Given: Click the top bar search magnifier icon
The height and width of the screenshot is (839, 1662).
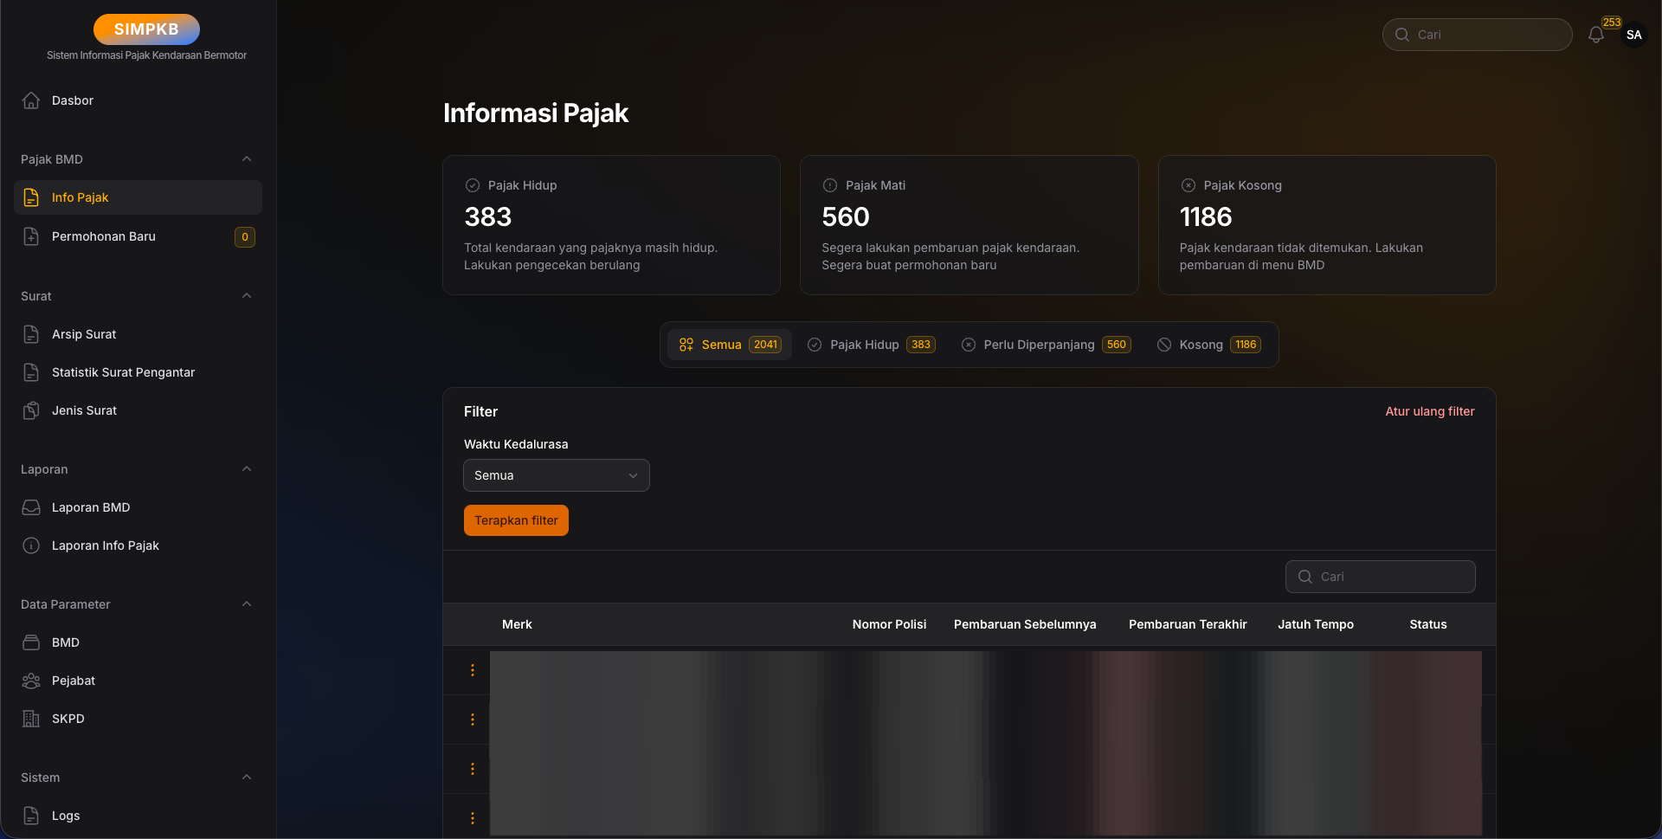Looking at the screenshot, I should 1402,35.
